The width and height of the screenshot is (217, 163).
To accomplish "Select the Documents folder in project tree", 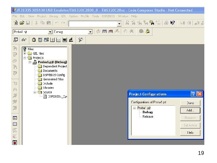I will pos(50,71).
